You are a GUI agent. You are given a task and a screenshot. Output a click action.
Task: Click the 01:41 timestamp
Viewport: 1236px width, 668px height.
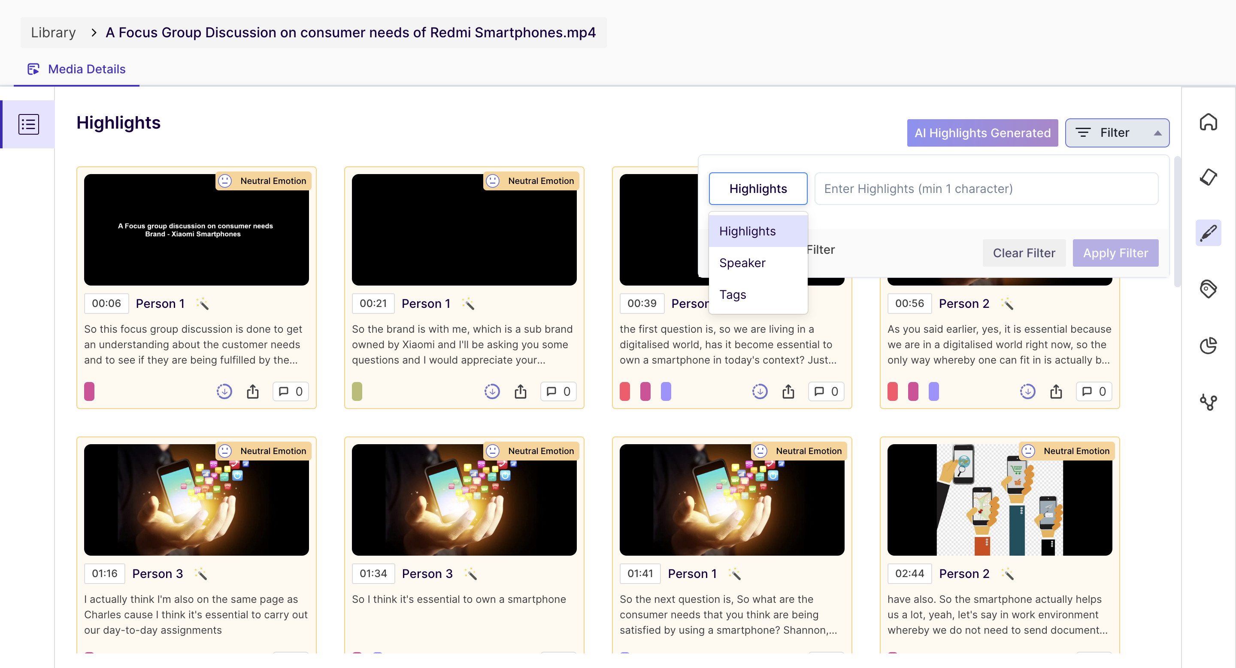click(x=640, y=574)
